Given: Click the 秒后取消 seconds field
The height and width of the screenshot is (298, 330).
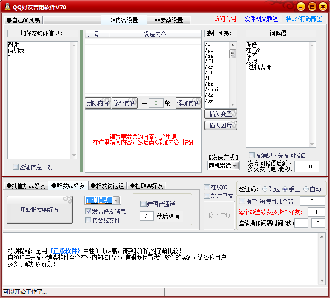Looking at the screenshot, I should (x=146, y=216).
